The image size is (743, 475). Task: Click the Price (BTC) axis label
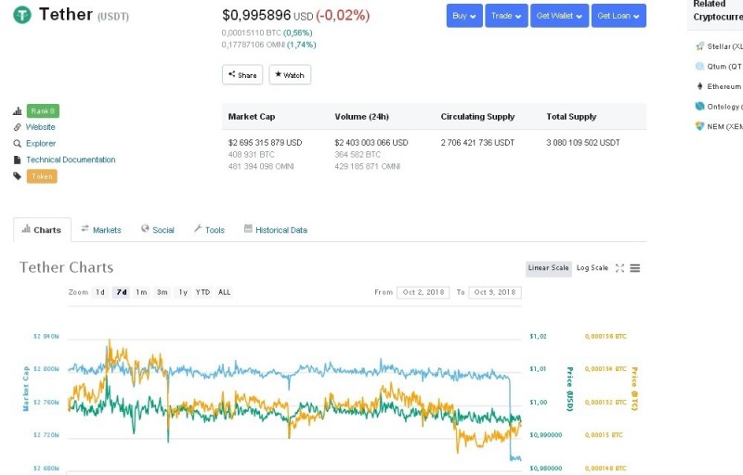[x=634, y=389]
